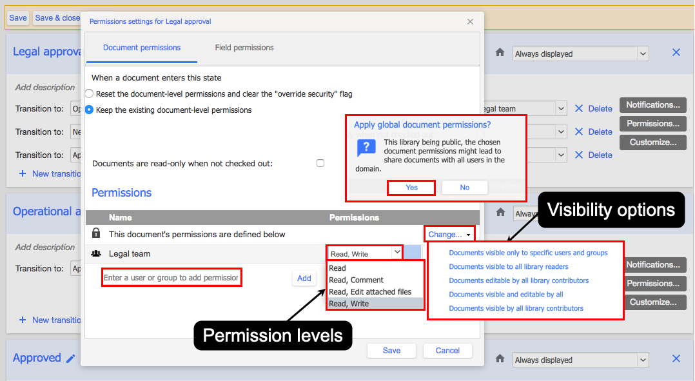Check the read-only when not checked out box

point(320,163)
